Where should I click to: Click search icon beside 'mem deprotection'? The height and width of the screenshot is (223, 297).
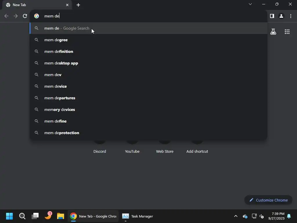pyautogui.click(x=37, y=133)
